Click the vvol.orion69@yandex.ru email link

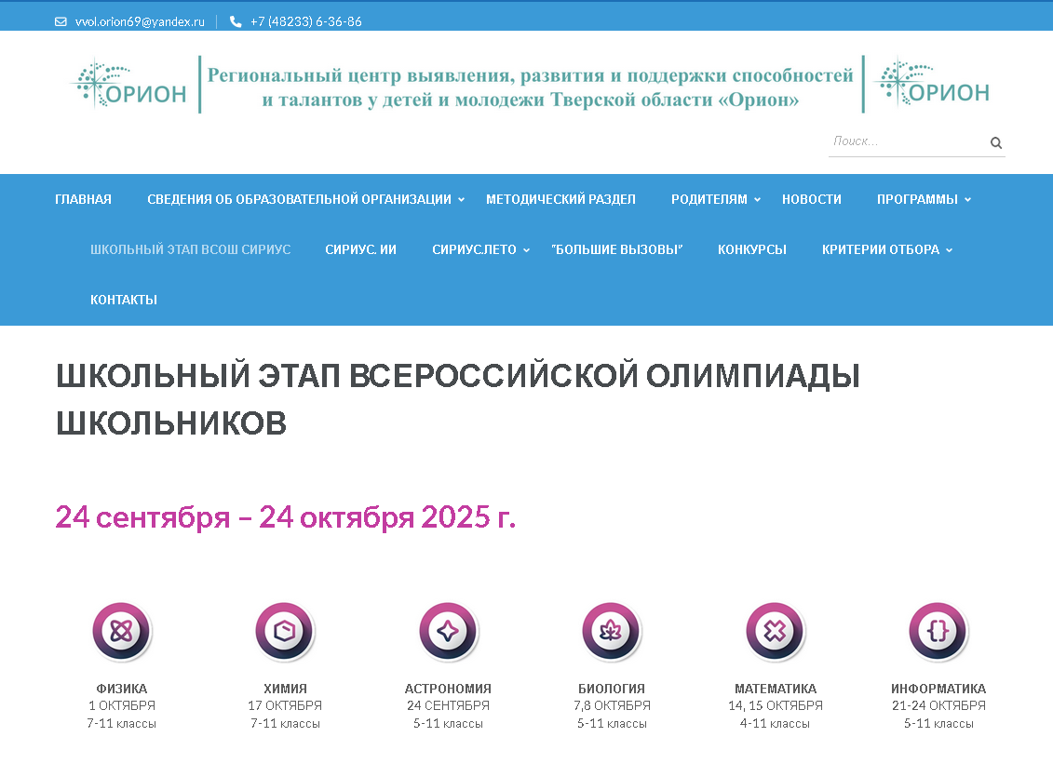140,21
